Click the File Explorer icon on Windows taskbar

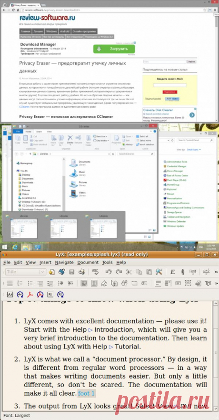(x=25, y=246)
